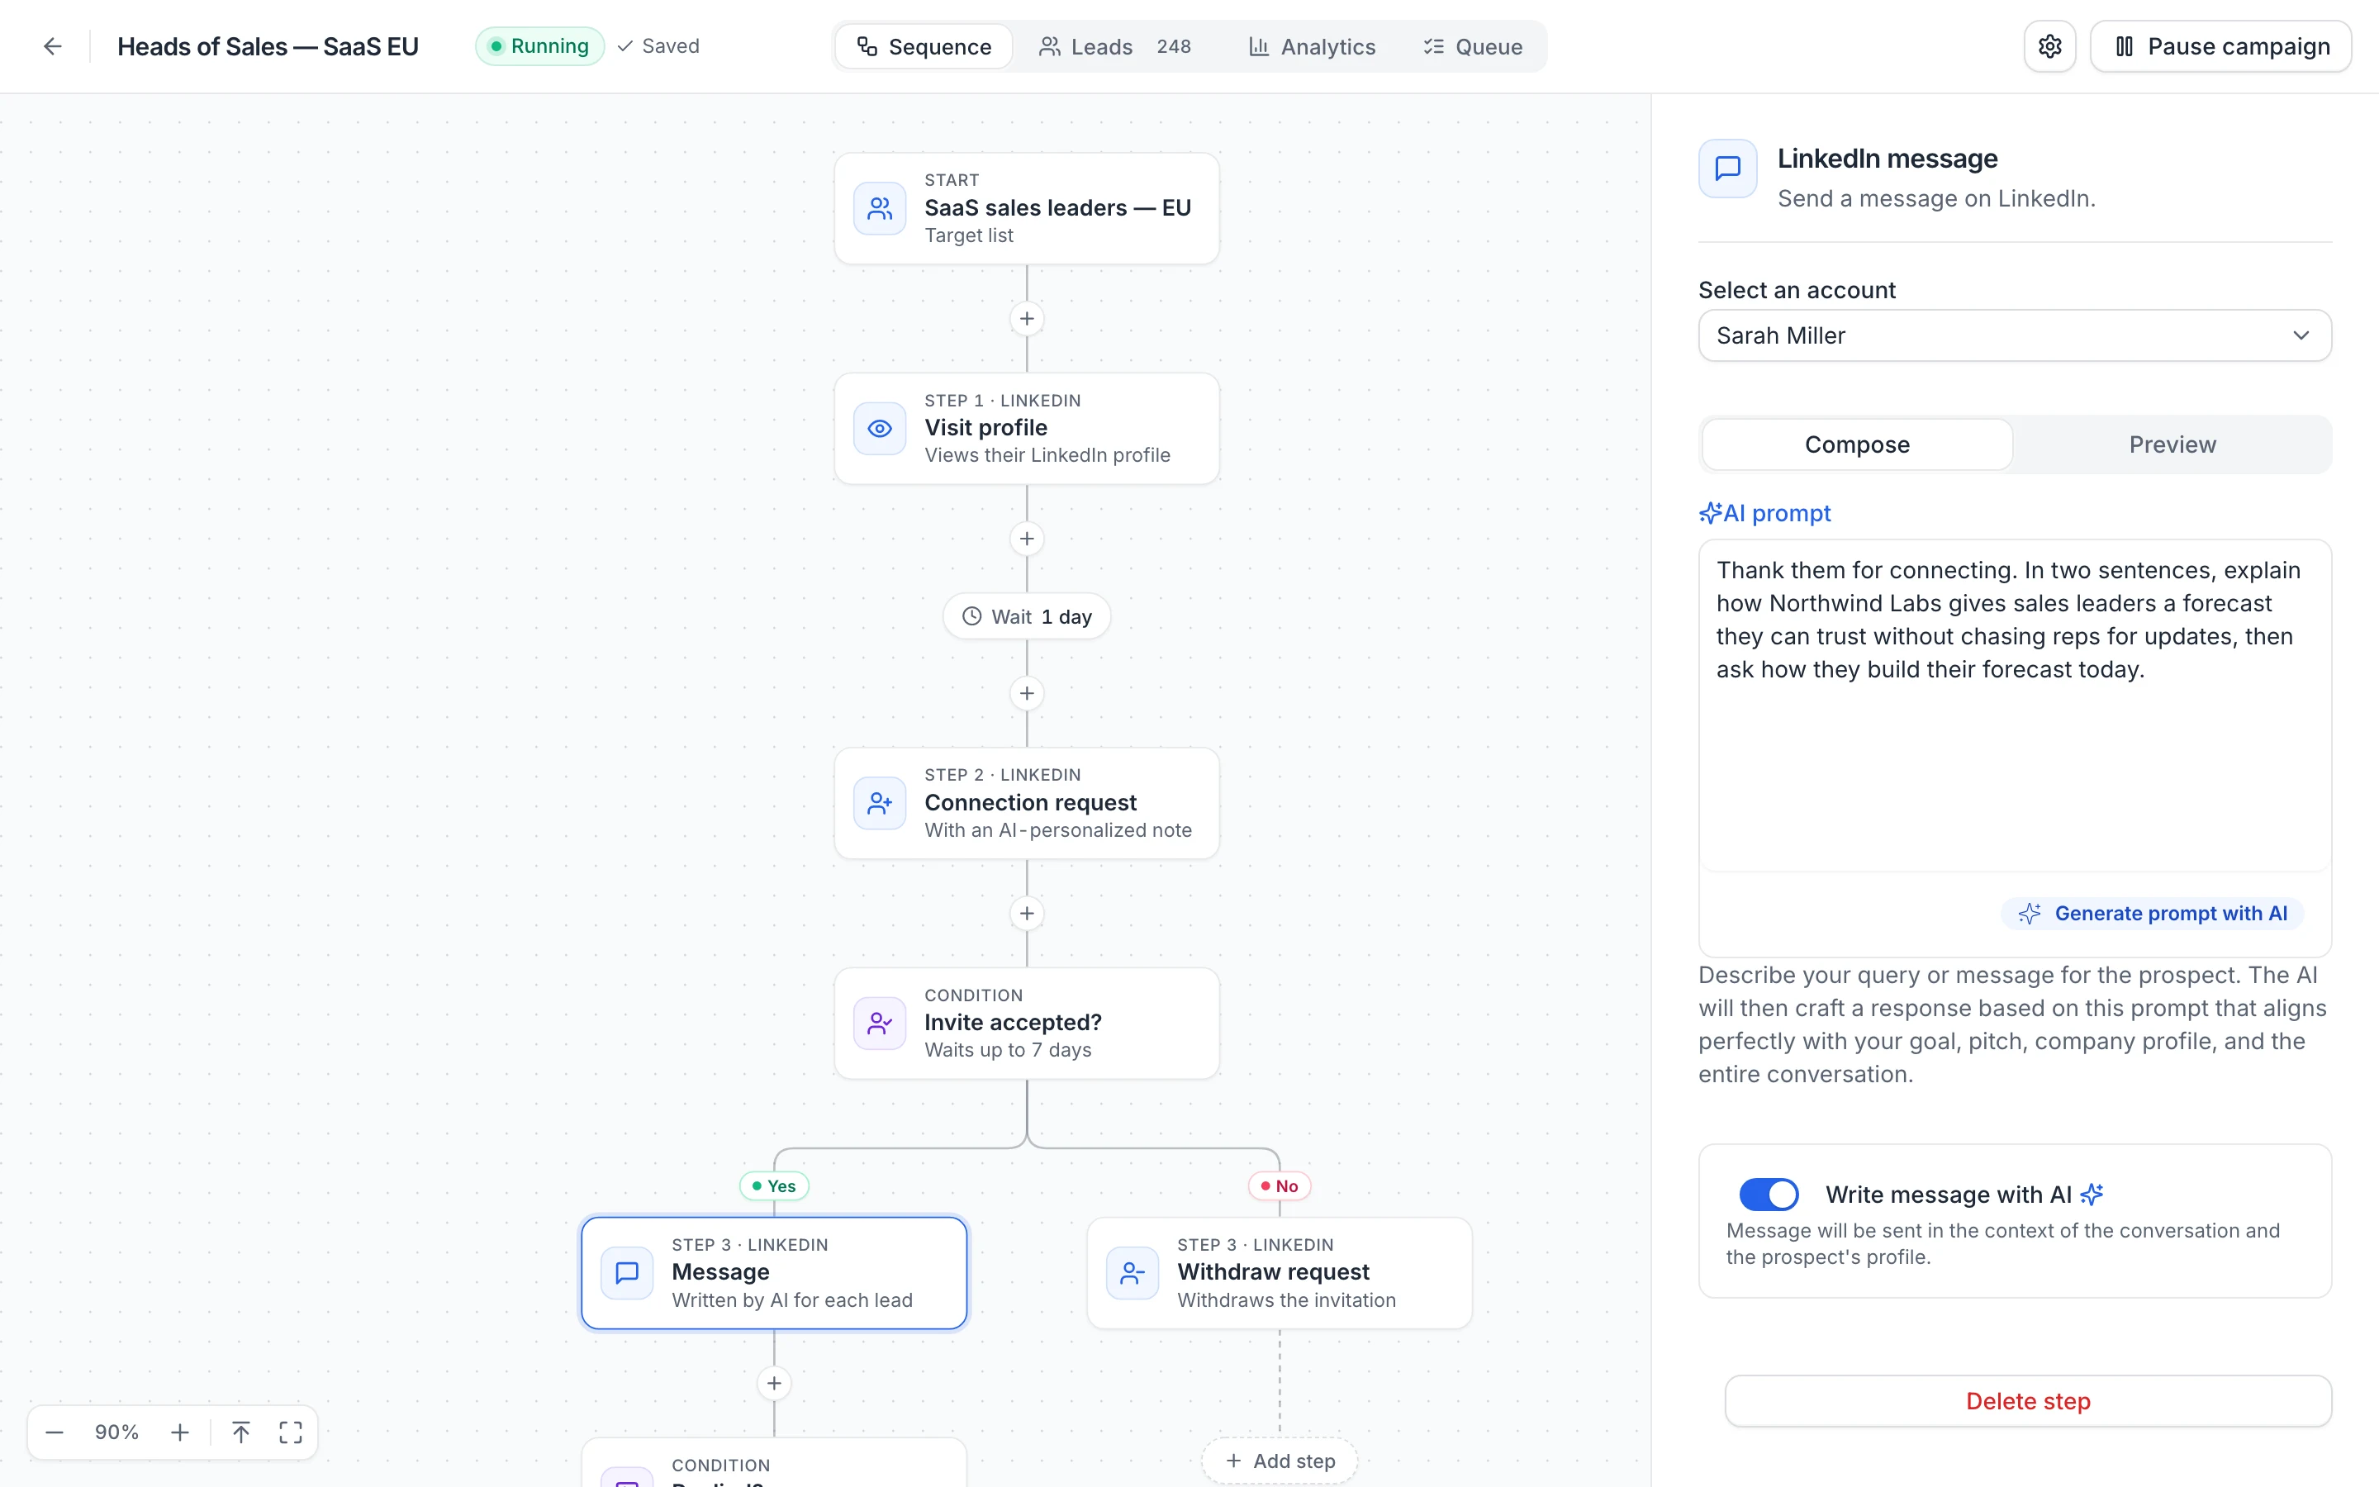This screenshot has height=1487, width=2379.
Task: Click Add step under Withdraw request
Action: pyautogui.click(x=1279, y=1461)
